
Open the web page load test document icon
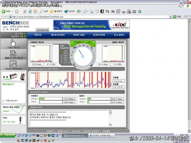(x=13, y=53)
